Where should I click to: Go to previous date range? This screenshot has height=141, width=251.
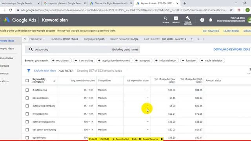(x=198, y=39)
